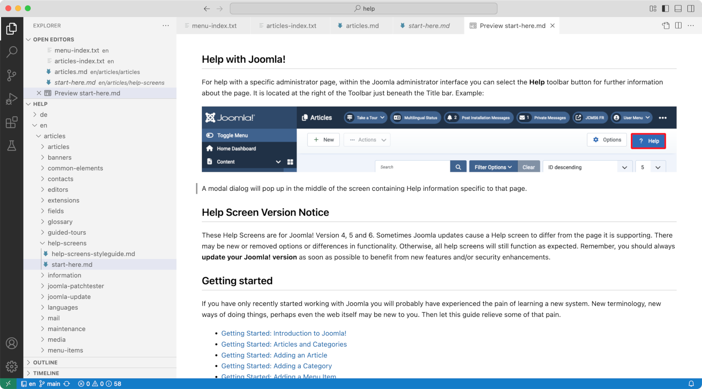
Task: Open the Accounts menu icon
Action: tap(12, 343)
